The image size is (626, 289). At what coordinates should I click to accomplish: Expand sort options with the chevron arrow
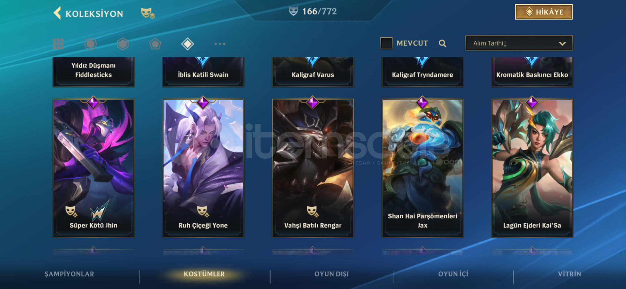click(562, 44)
